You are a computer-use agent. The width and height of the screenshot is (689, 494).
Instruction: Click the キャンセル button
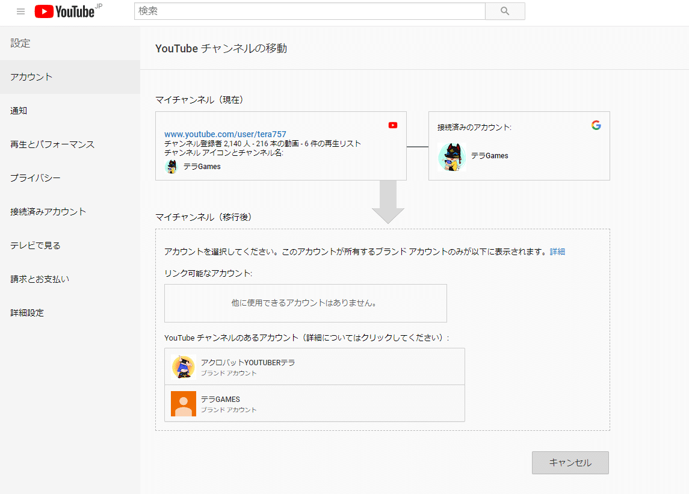pos(569,463)
